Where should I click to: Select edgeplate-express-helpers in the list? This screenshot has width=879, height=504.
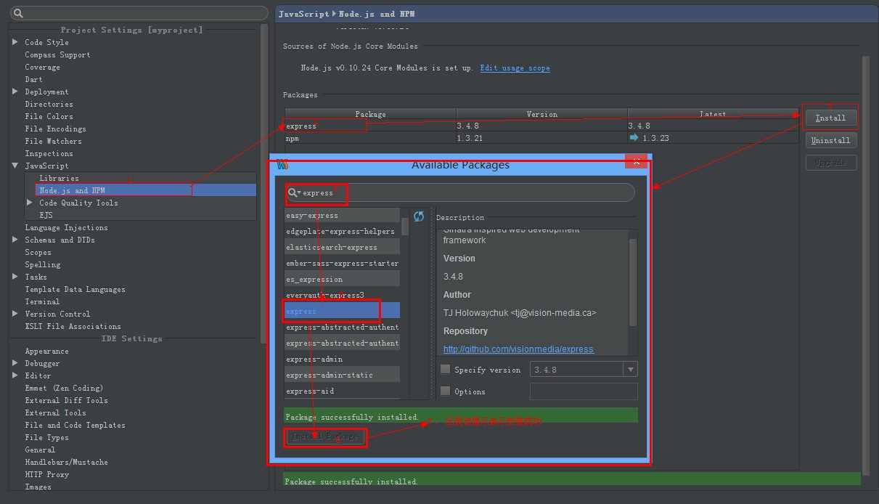point(342,231)
